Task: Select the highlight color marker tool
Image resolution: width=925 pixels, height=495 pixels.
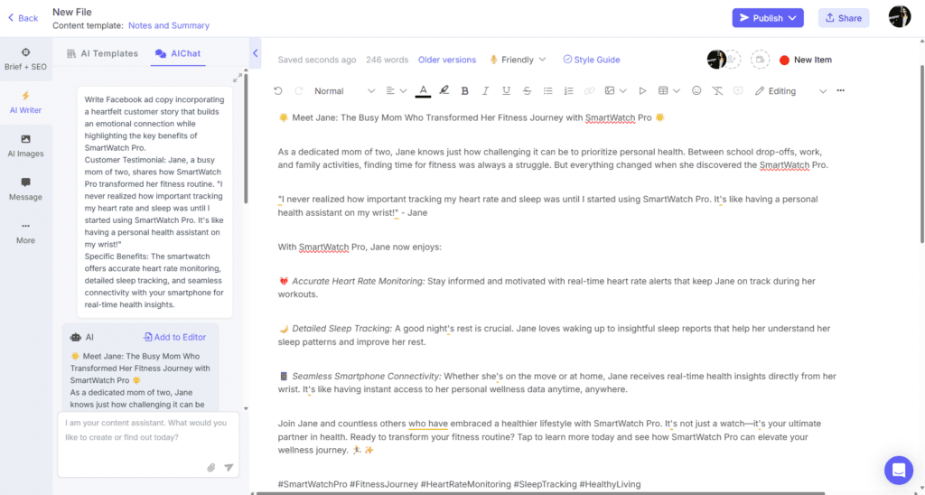Action: [444, 91]
